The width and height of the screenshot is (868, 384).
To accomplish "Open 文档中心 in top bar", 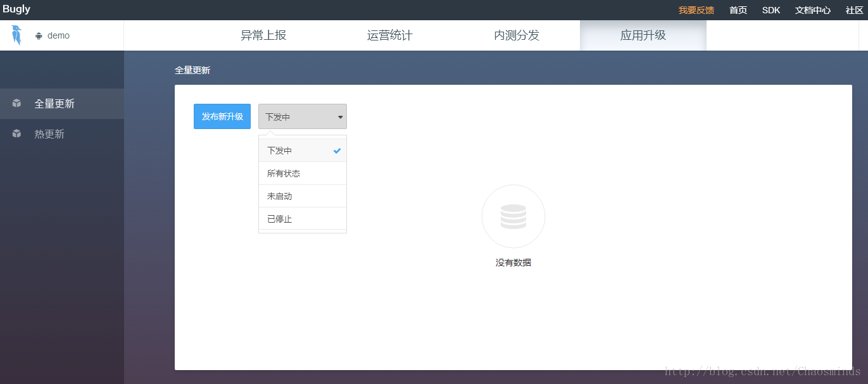I will tap(813, 10).
